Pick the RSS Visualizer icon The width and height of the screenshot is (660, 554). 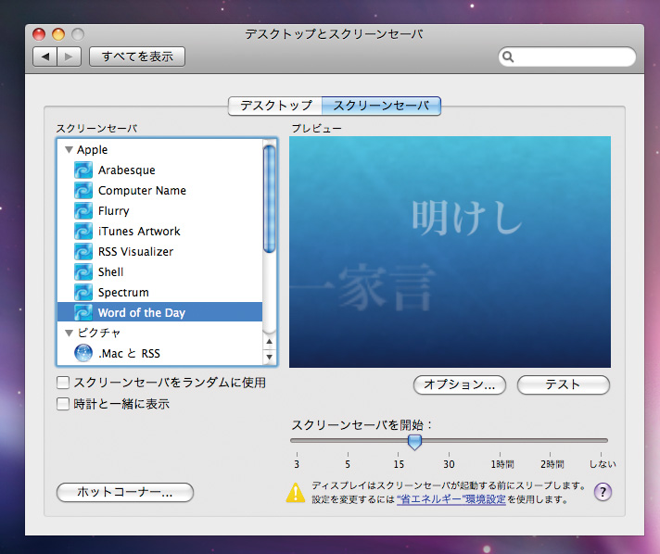point(83,252)
